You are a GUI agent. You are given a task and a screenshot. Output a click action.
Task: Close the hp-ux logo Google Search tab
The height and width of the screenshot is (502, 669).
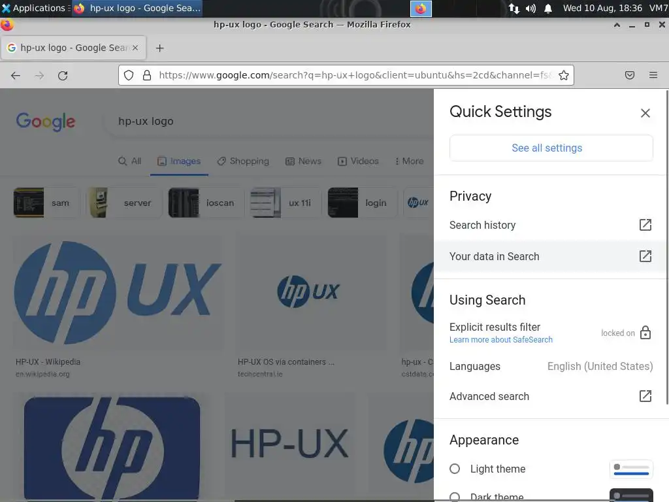point(135,48)
